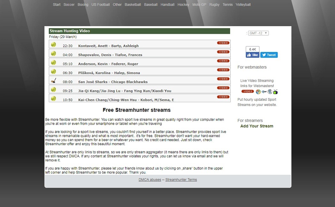335x207 pixels.
Task: Open VIDEO badge for Jia-Qi Kang row
Action: [x=223, y=88]
